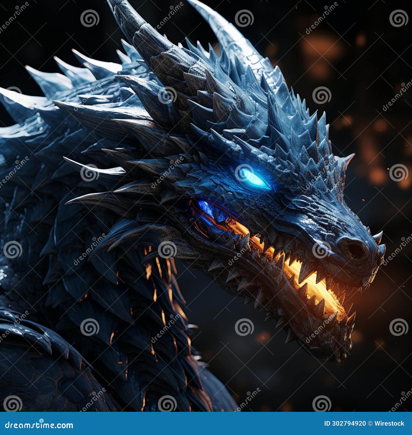Click the copyright symbol beside Wirestock

coord(370,423)
